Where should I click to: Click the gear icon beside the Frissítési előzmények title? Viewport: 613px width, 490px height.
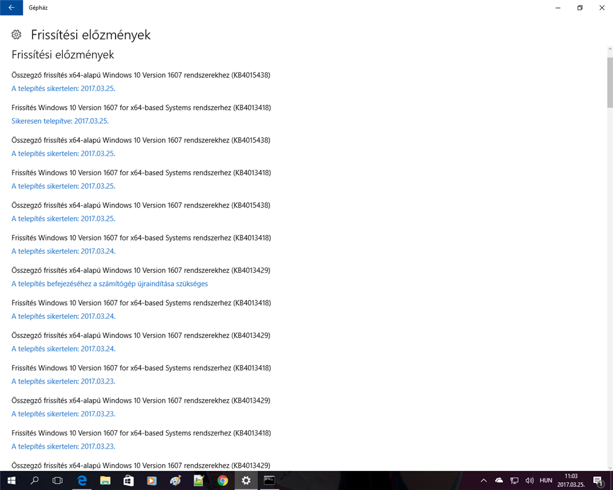(x=16, y=35)
